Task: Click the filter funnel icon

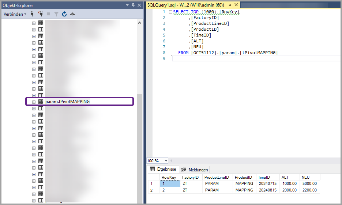Action: [x=56, y=14]
